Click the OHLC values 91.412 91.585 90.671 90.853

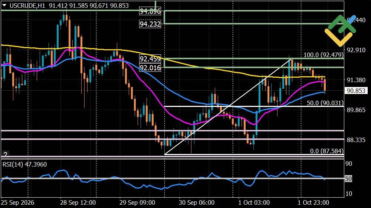coord(89,6)
